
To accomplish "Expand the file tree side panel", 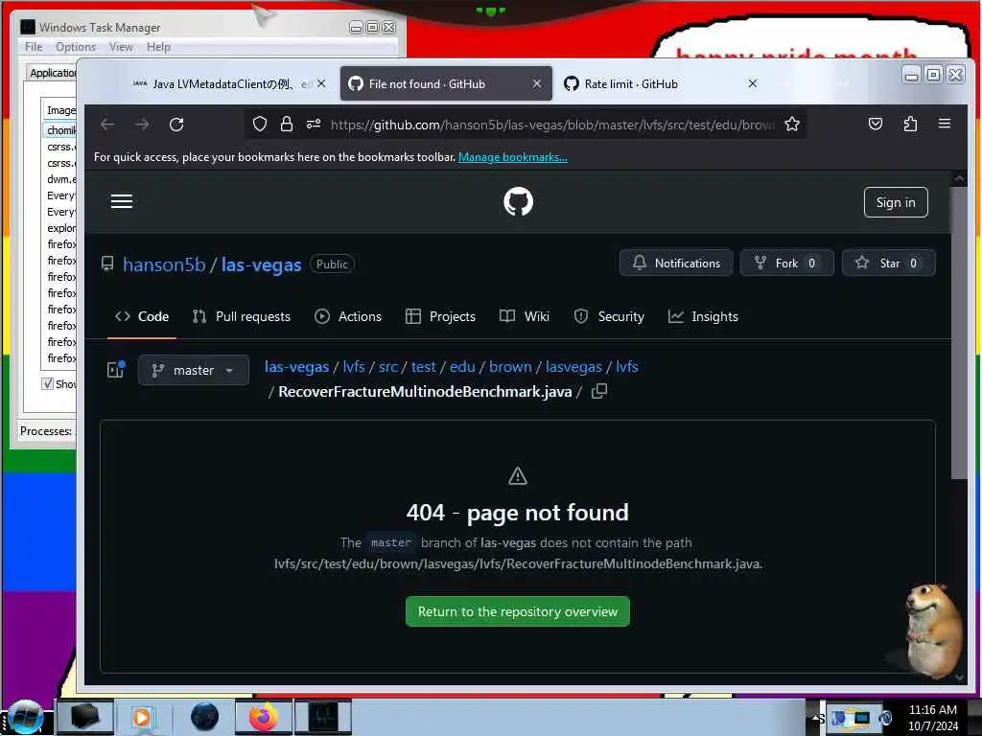I will pyautogui.click(x=116, y=370).
